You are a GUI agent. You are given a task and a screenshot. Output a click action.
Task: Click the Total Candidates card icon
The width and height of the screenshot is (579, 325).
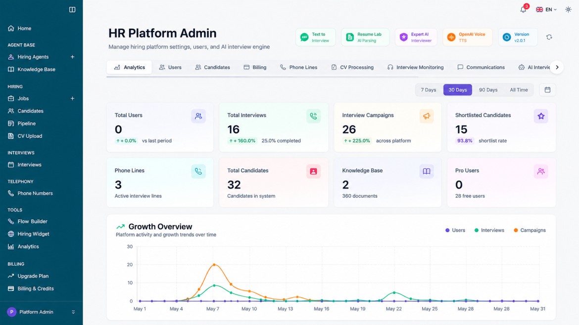313,171
